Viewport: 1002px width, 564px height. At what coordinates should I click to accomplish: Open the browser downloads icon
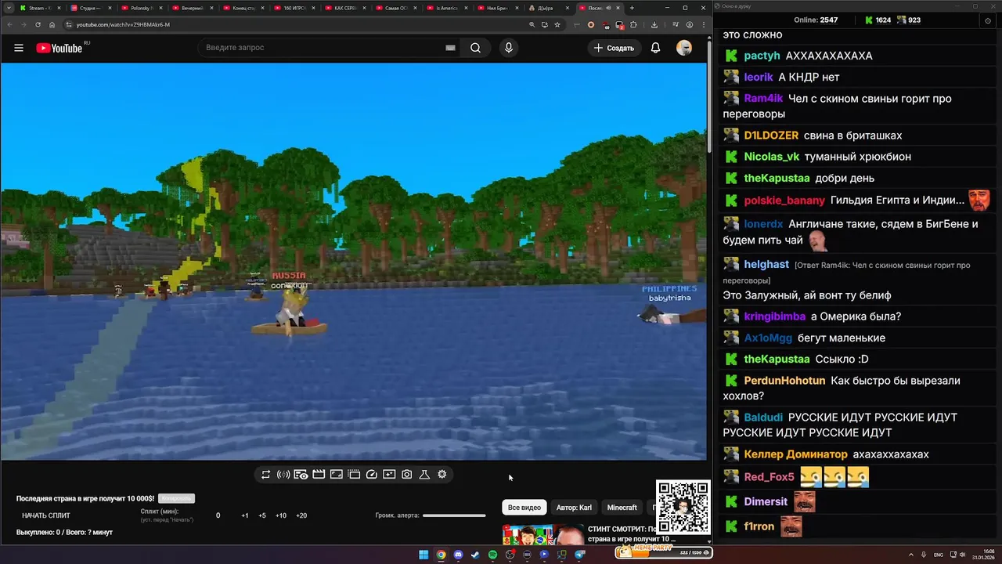pyautogui.click(x=654, y=24)
